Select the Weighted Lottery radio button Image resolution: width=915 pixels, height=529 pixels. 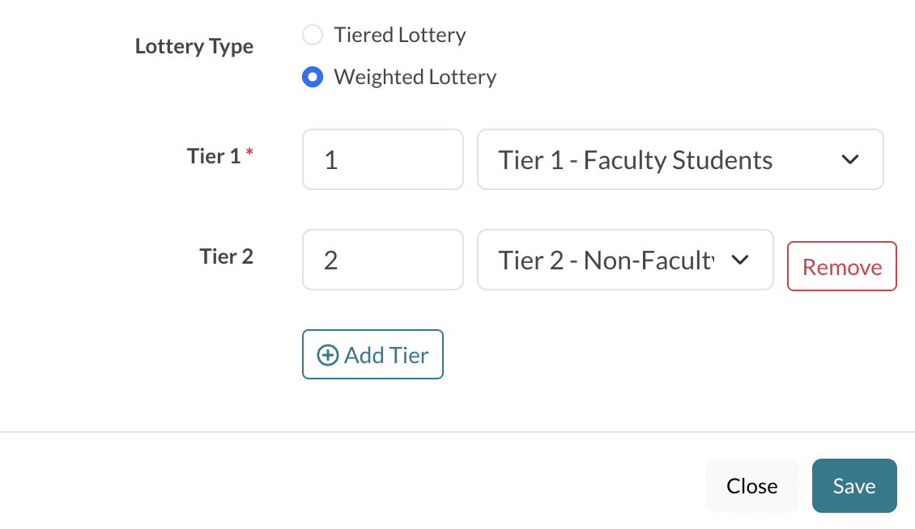[312, 77]
